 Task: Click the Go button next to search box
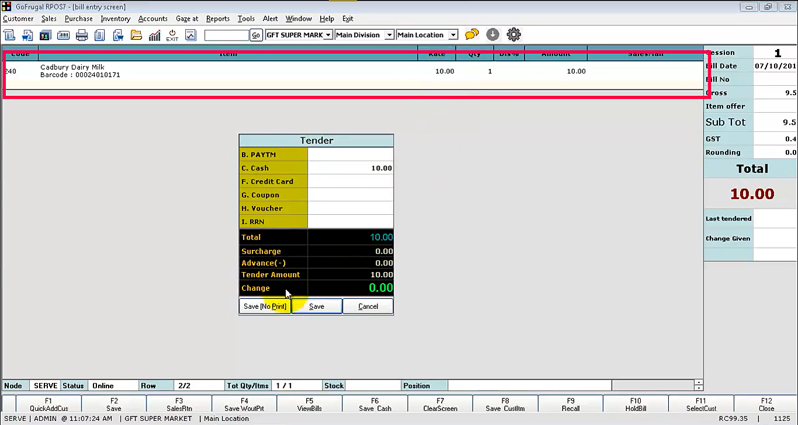coord(256,35)
